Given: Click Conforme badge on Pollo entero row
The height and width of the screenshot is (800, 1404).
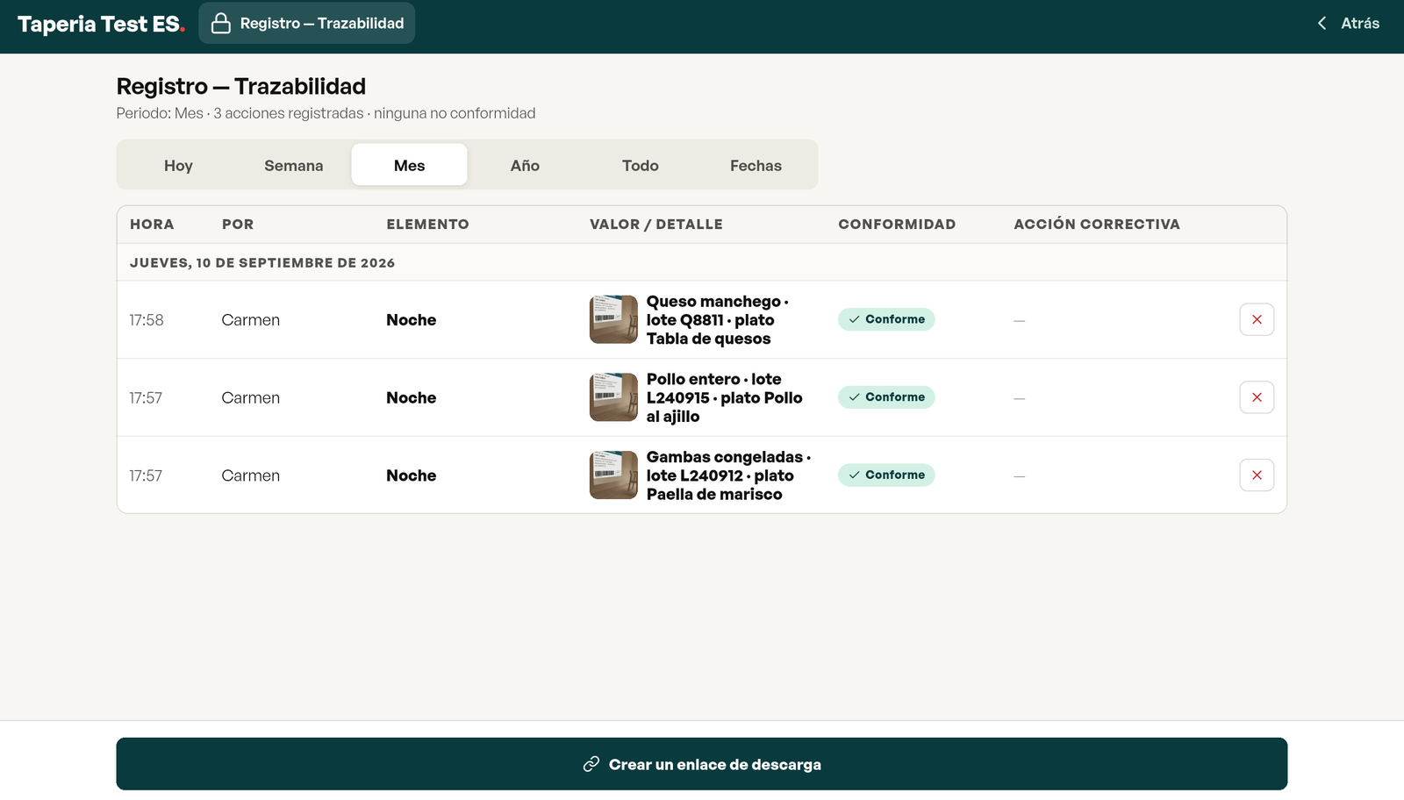Looking at the screenshot, I should [886, 397].
